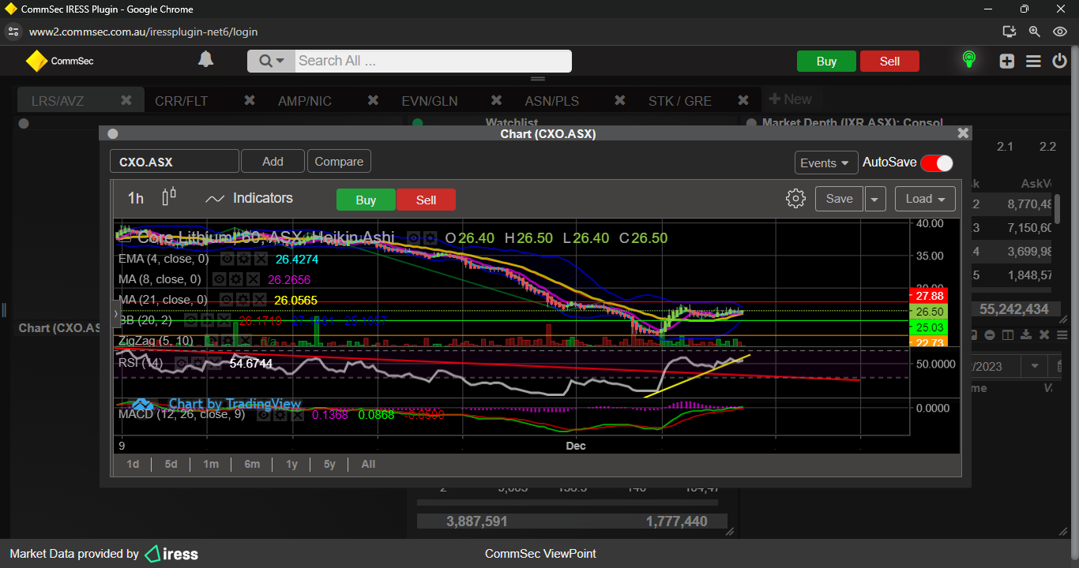Click the power logout icon
Image resolution: width=1079 pixels, height=568 pixels.
point(1059,62)
